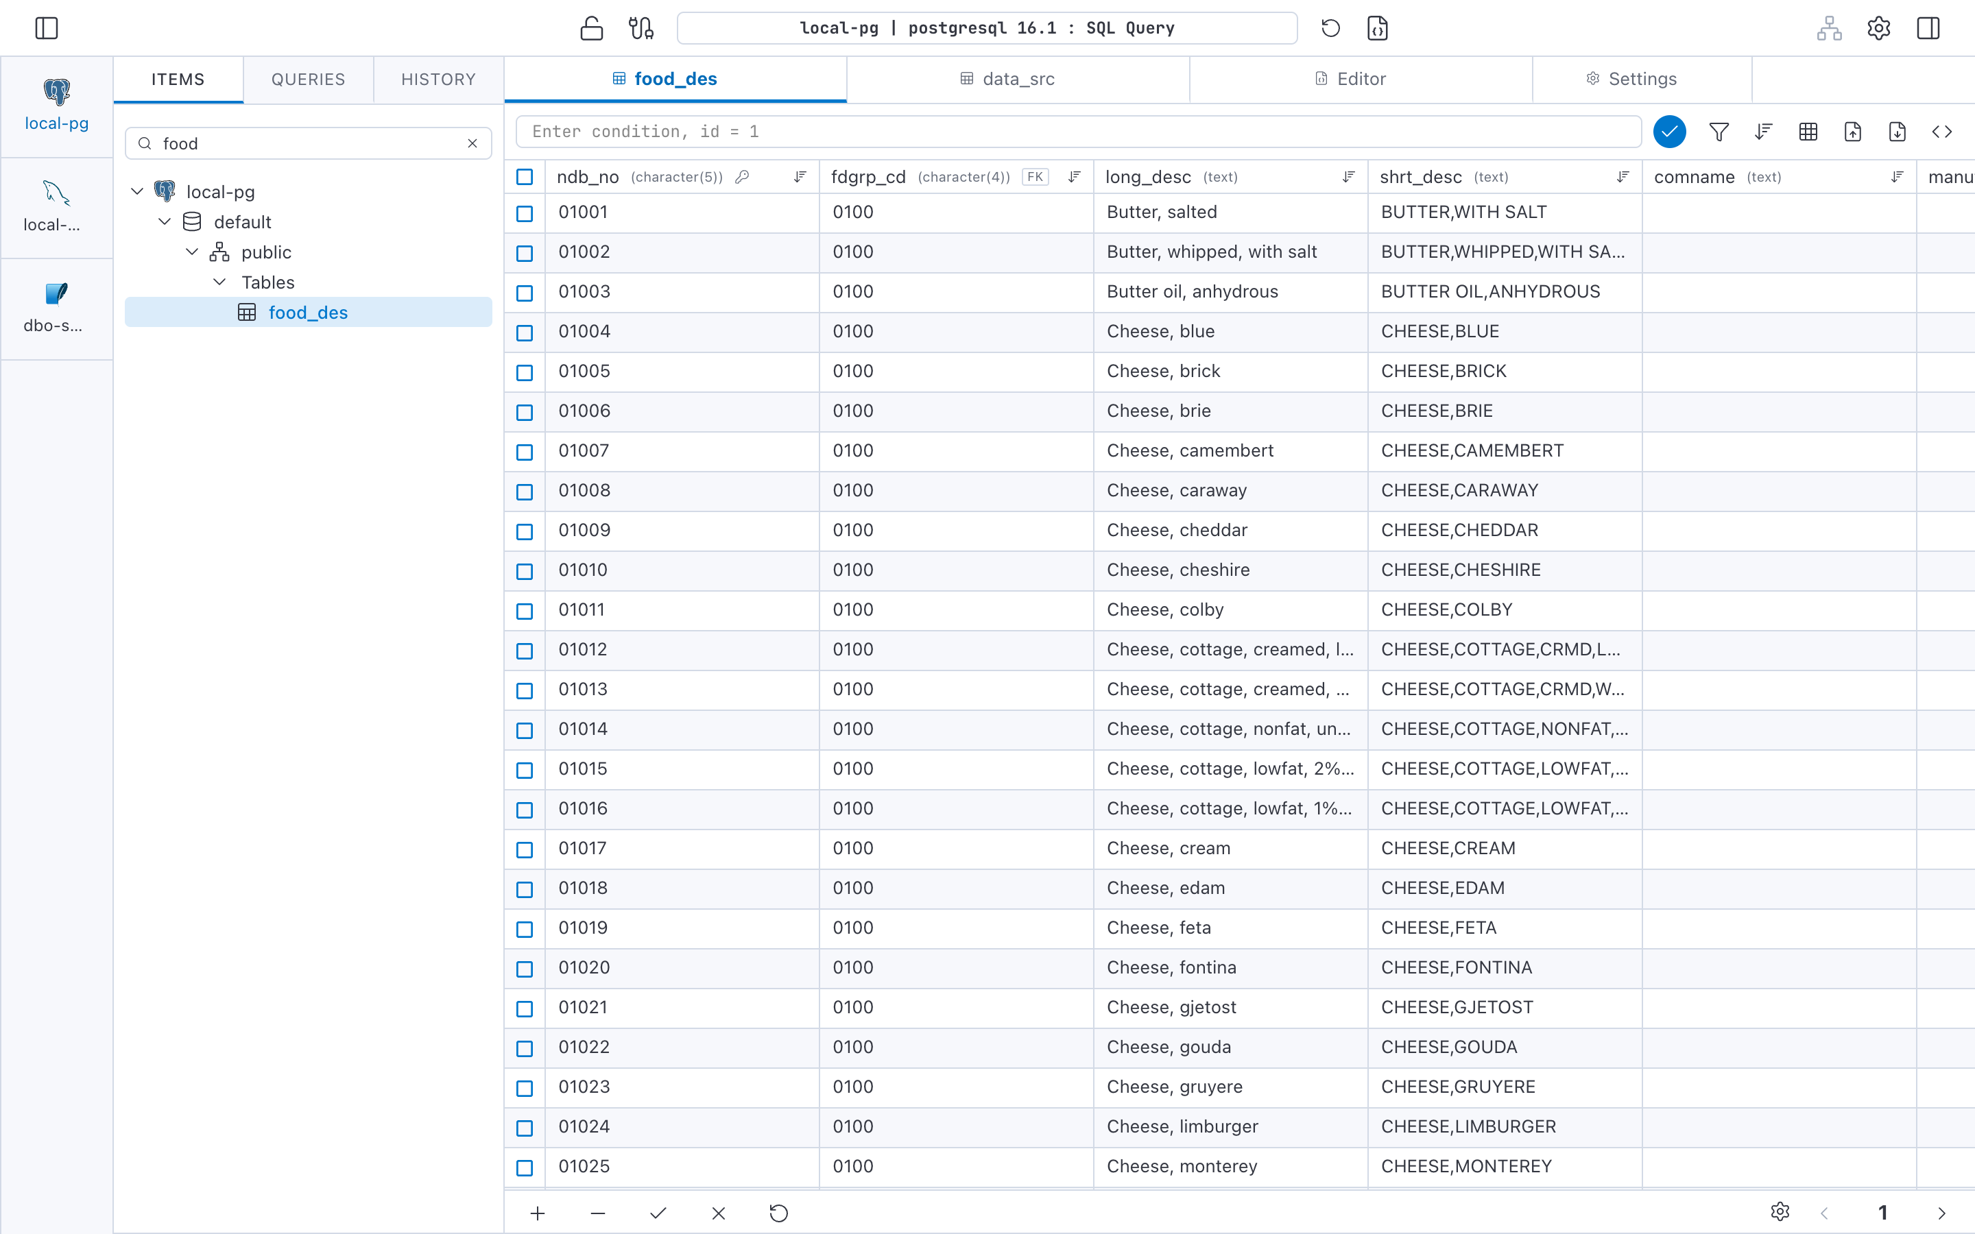The image size is (1975, 1234).
Task: Focus the condition input field
Action: (1079, 132)
